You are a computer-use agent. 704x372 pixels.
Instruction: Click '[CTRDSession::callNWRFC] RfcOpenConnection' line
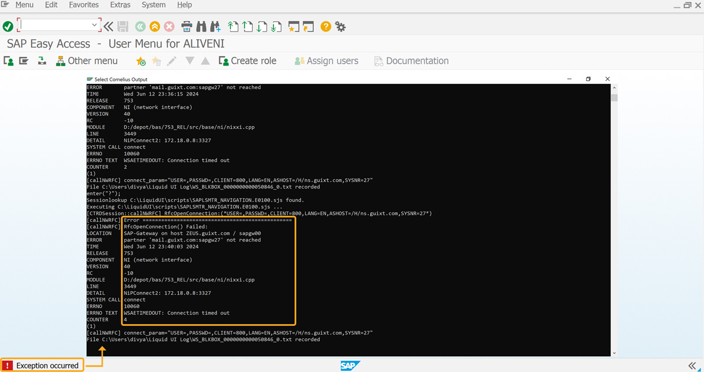pos(259,213)
